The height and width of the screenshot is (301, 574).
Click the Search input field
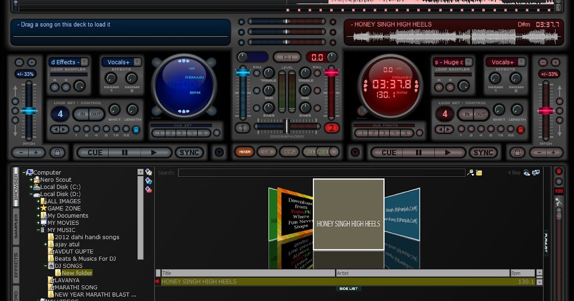click(x=321, y=172)
